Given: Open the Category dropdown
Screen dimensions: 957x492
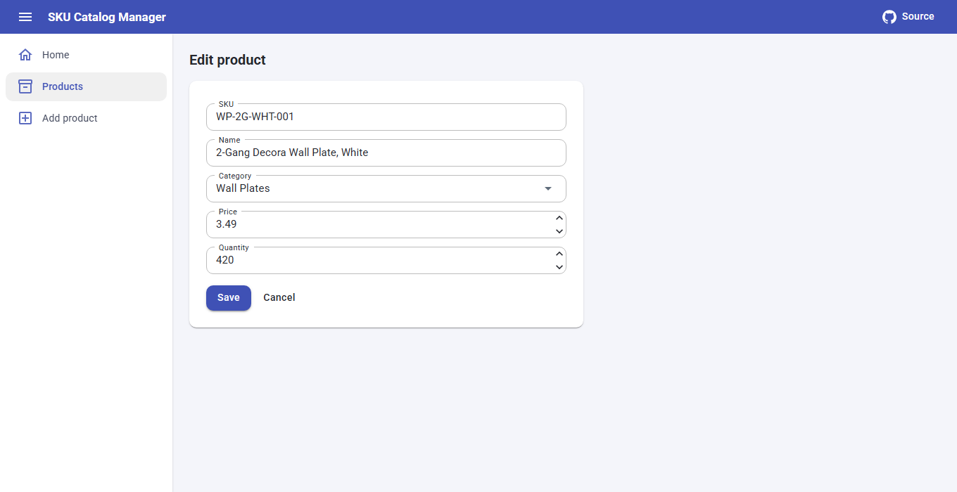Looking at the screenshot, I should (x=386, y=188).
